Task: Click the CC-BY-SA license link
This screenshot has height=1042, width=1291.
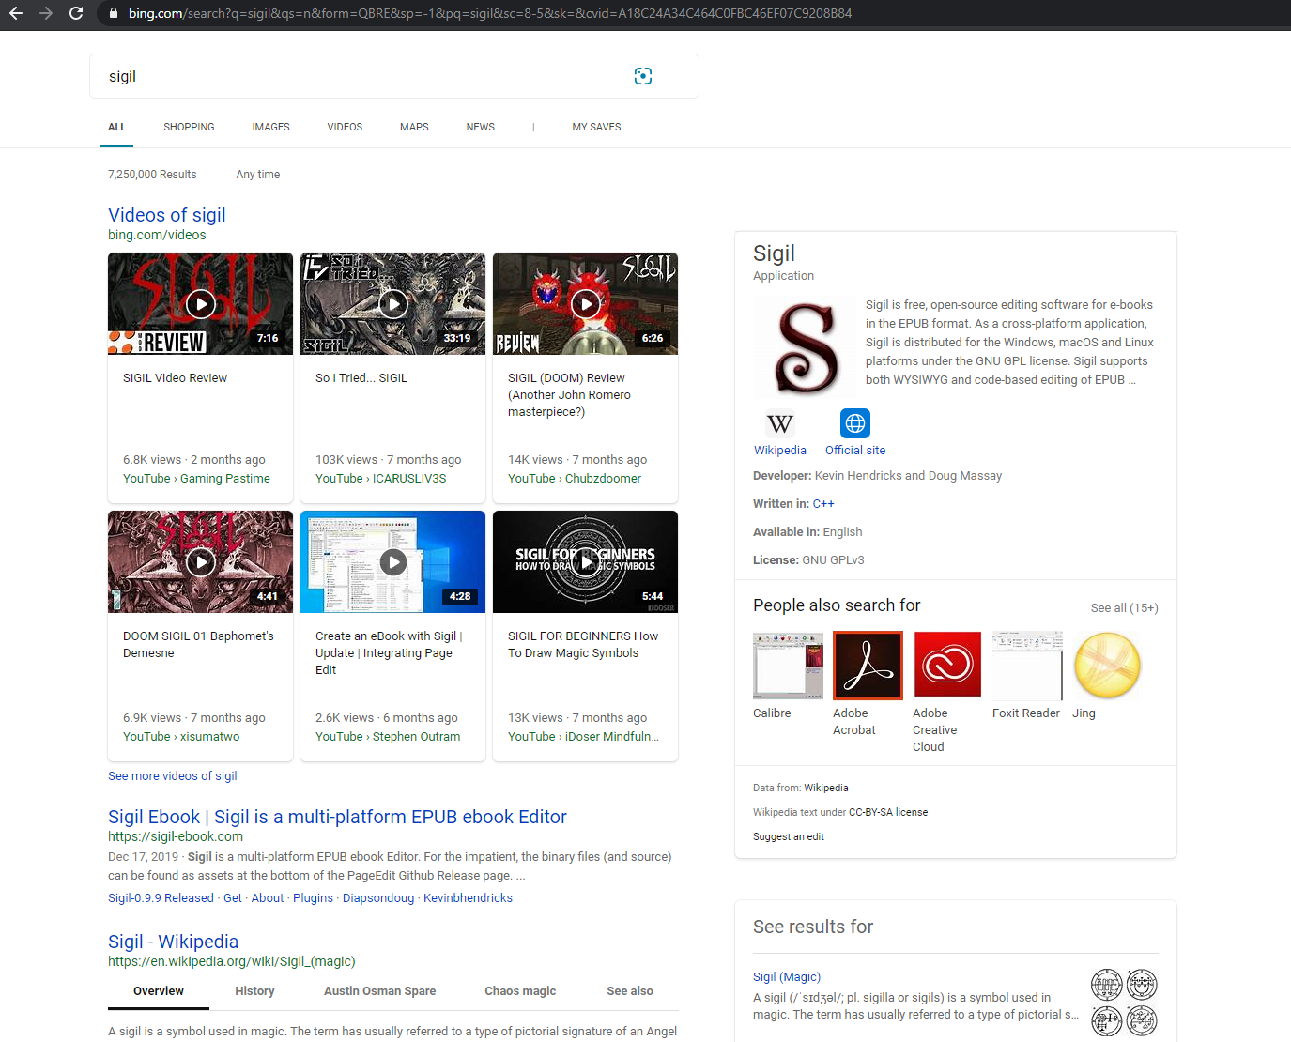Action: tap(888, 813)
